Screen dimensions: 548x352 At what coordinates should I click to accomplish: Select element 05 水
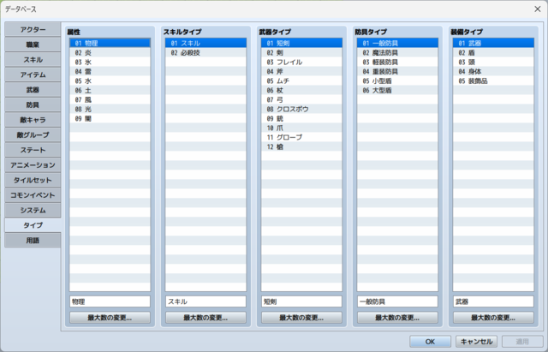coord(110,81)
